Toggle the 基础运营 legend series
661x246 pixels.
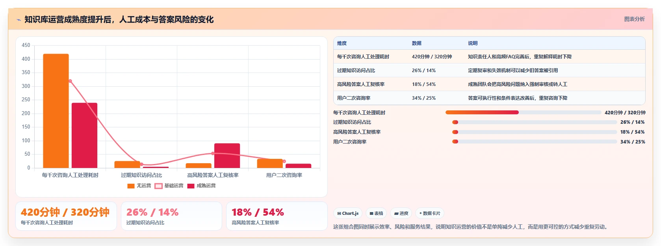click(x=169, y=186)
